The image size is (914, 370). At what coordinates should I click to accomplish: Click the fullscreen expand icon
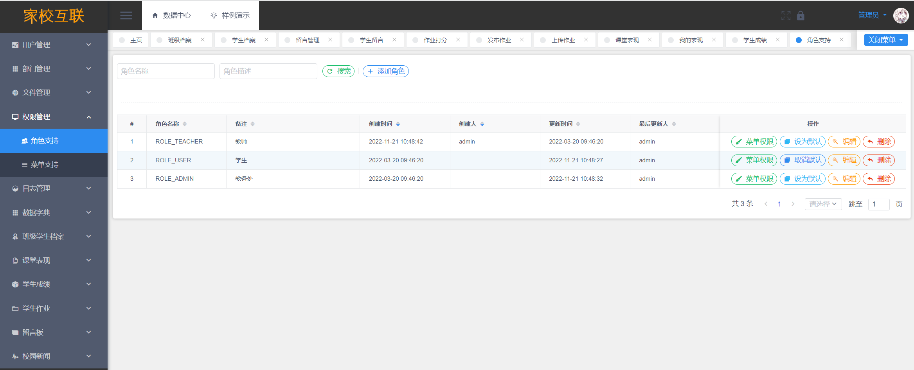coord(786,16)
